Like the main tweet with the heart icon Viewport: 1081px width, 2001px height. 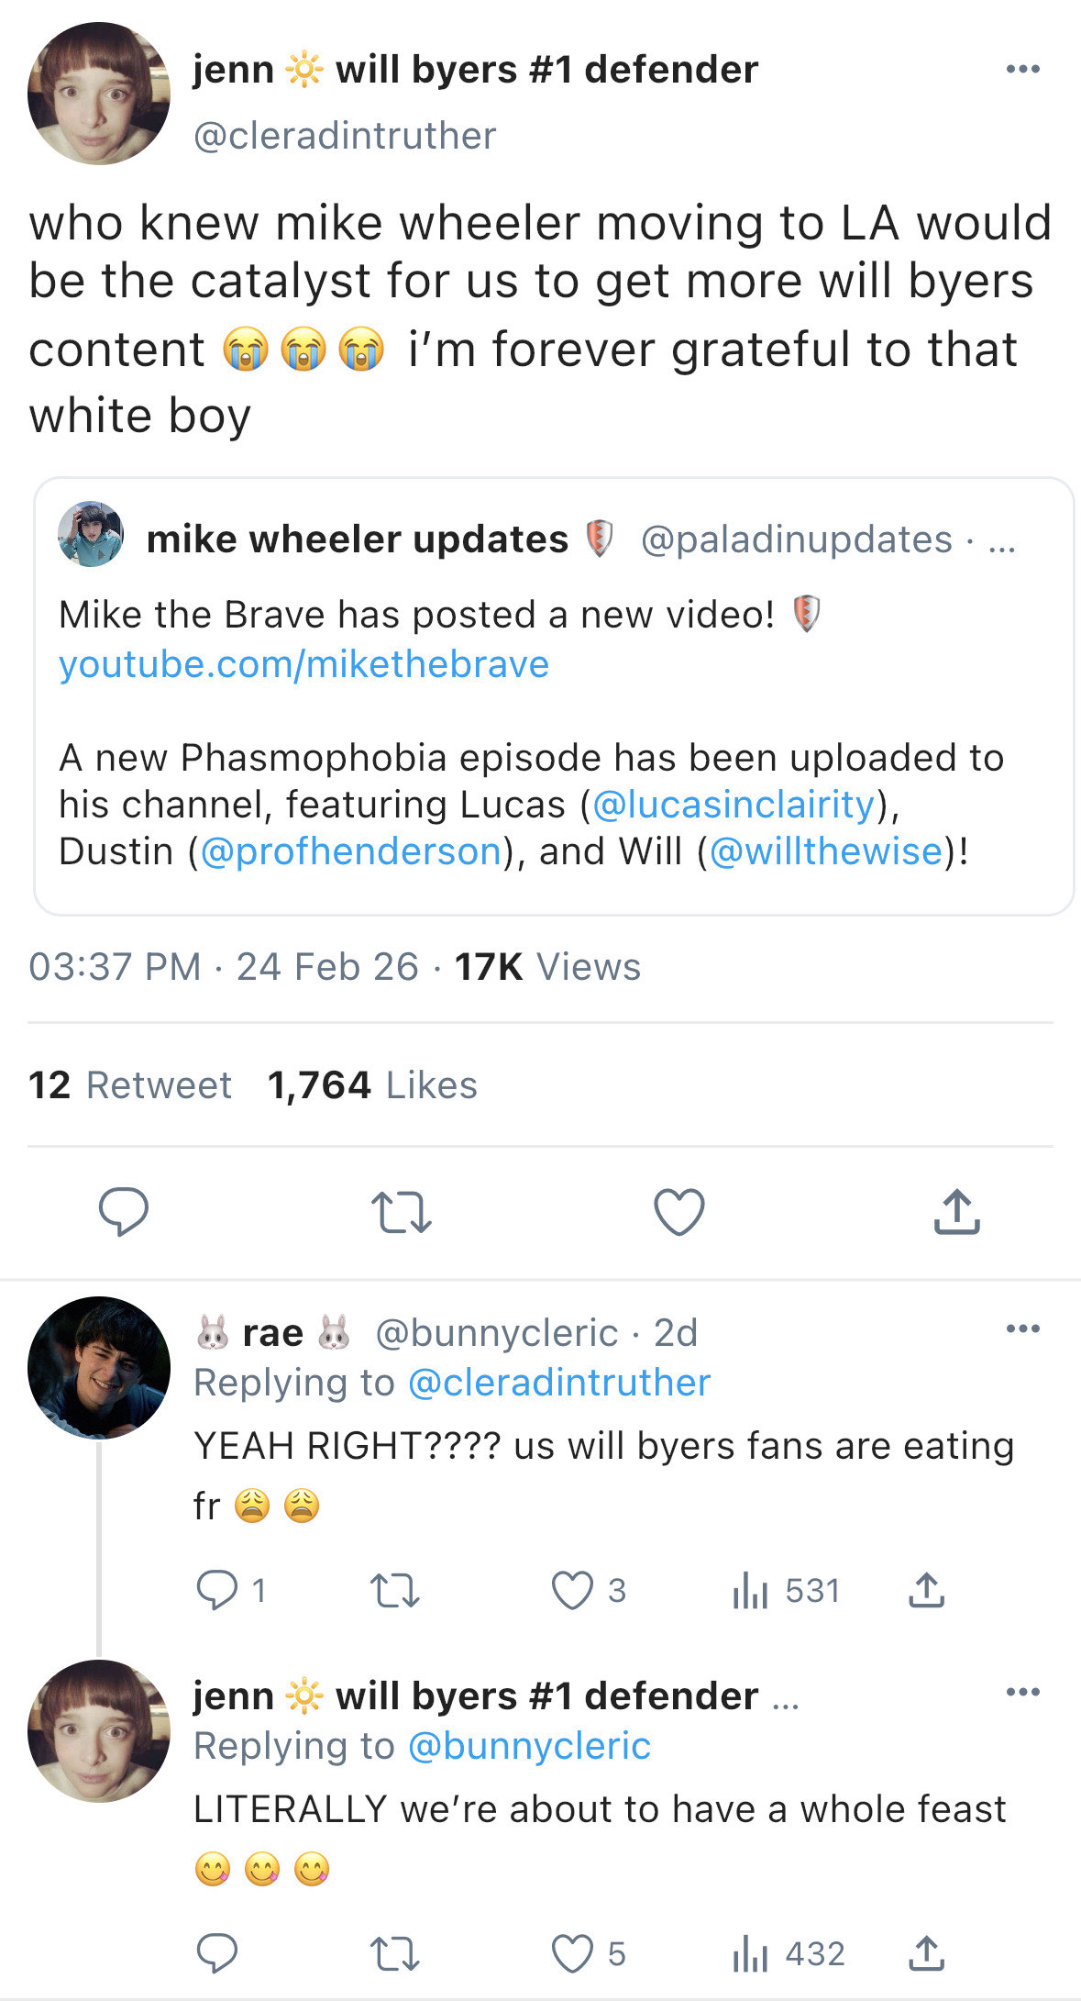[x=679, y=1212]
